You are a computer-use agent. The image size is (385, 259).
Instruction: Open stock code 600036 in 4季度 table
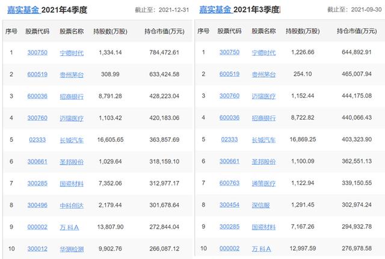pos(37,96)
